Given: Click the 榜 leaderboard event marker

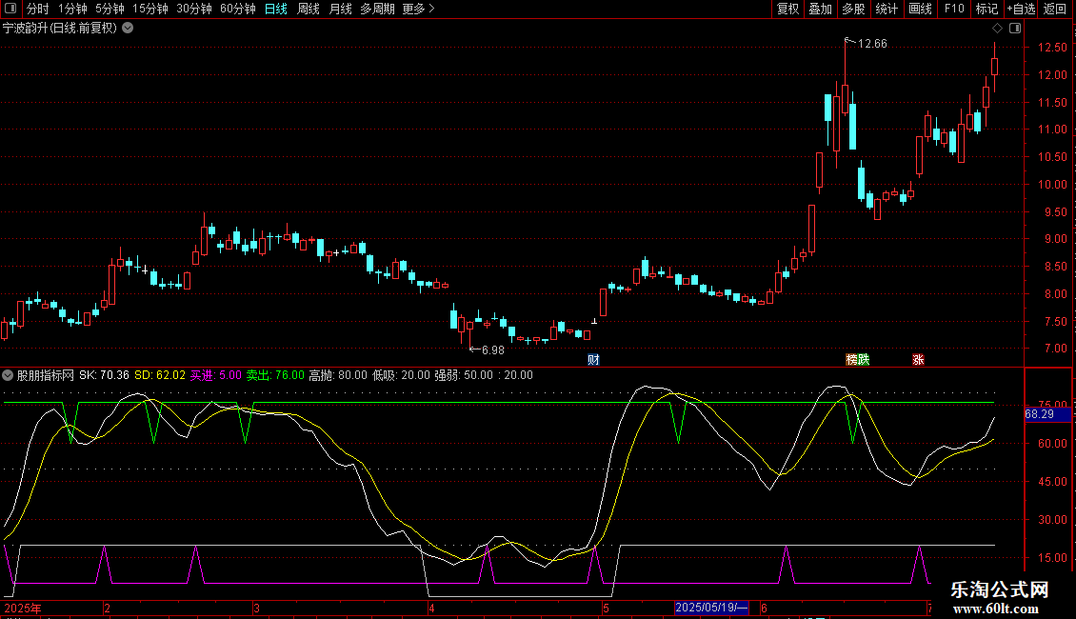Looking at the screenshot, I should [852, 360].
